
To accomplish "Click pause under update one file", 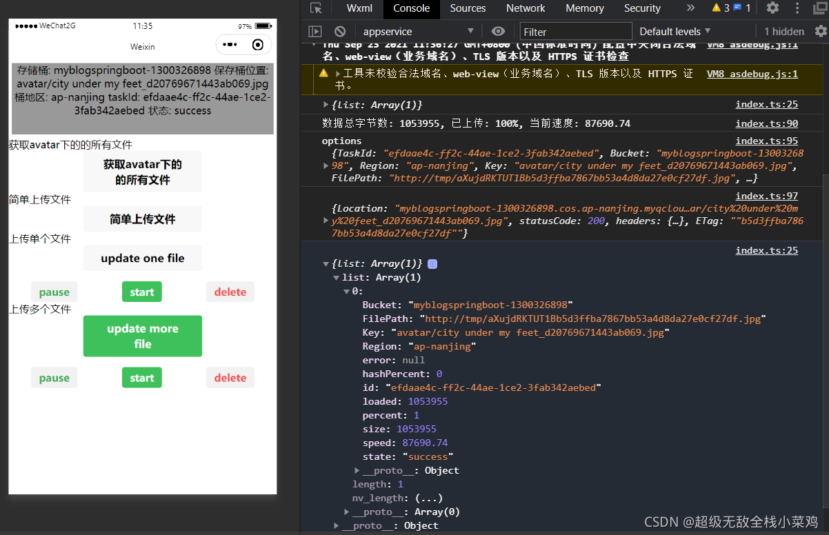I will pyautogui.click(x=54, y=292).
